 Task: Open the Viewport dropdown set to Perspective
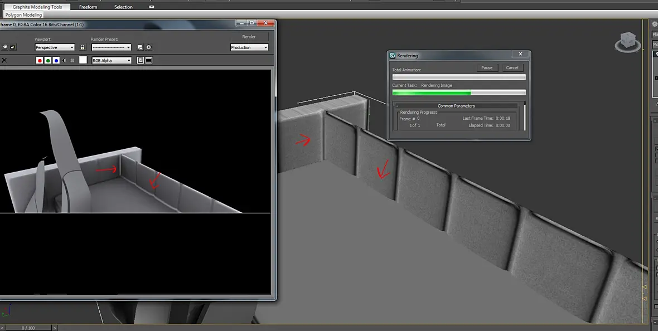[x=55, y=47]
